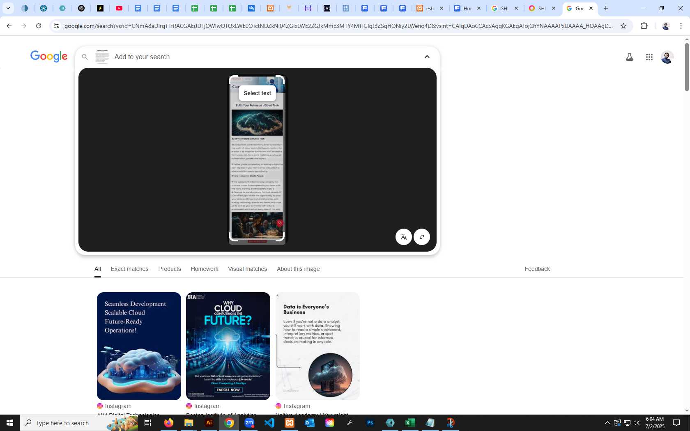Collapse the image search panel chevron
The image size is (690, 431).
(x=427, y=57)
